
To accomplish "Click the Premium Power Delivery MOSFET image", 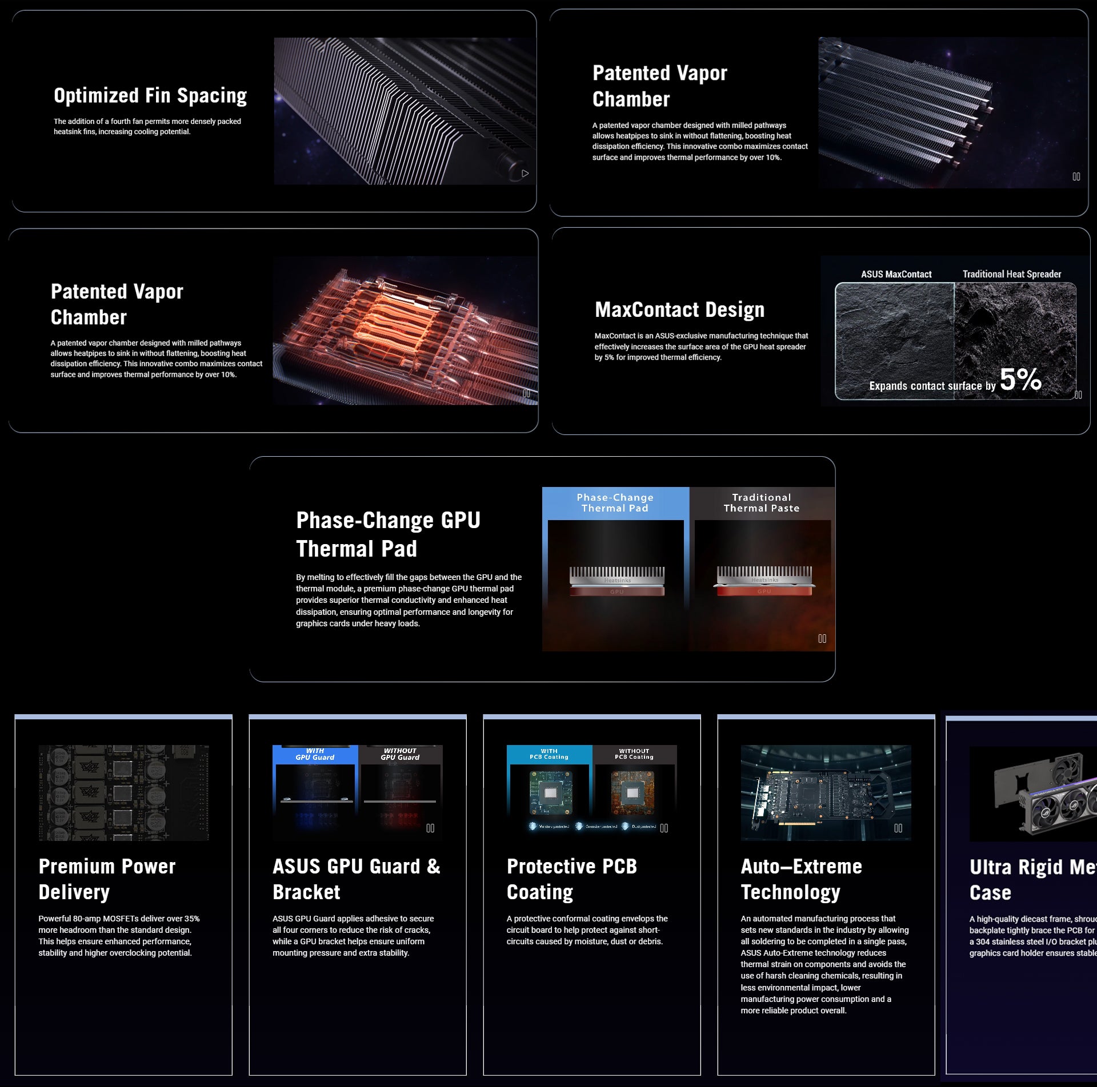I will click(123, 792).
